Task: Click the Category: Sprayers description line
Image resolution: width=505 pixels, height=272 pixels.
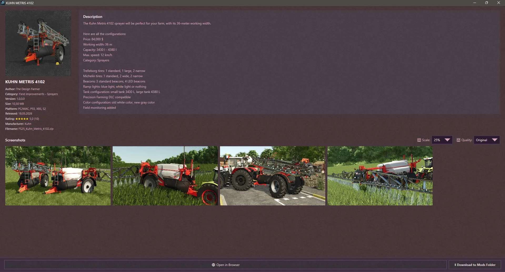Action: tap(96, 60)
